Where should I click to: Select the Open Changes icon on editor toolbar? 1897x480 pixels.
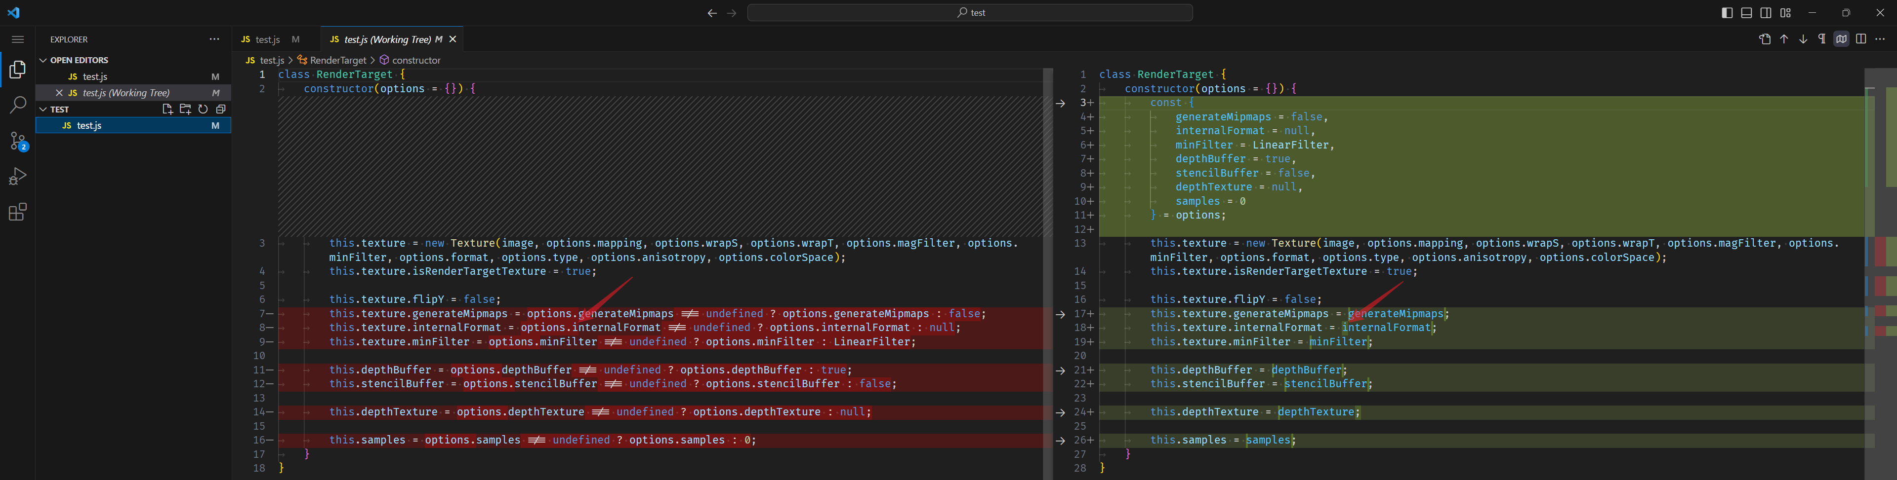tap(1765, 39)
